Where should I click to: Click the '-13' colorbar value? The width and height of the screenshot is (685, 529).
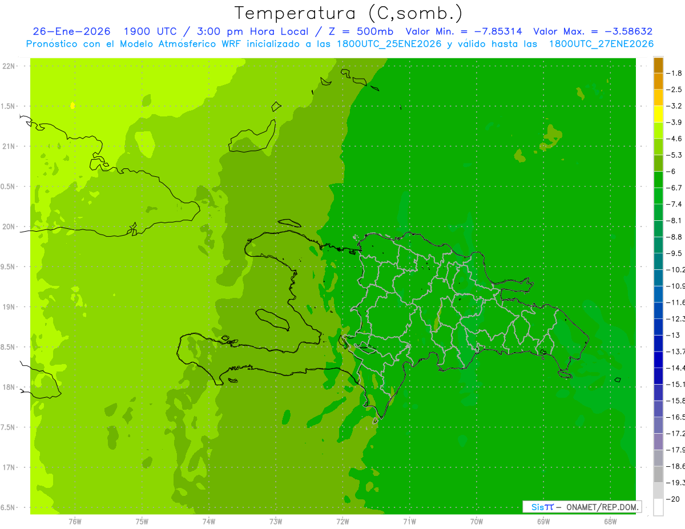[673, 335]
